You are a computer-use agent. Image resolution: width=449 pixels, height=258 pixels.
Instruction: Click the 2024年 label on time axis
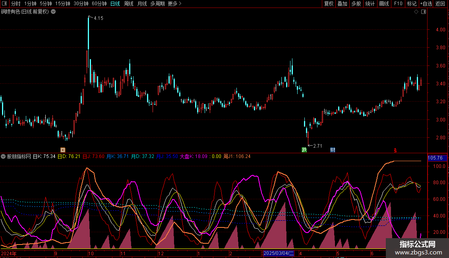coord(9,253)
